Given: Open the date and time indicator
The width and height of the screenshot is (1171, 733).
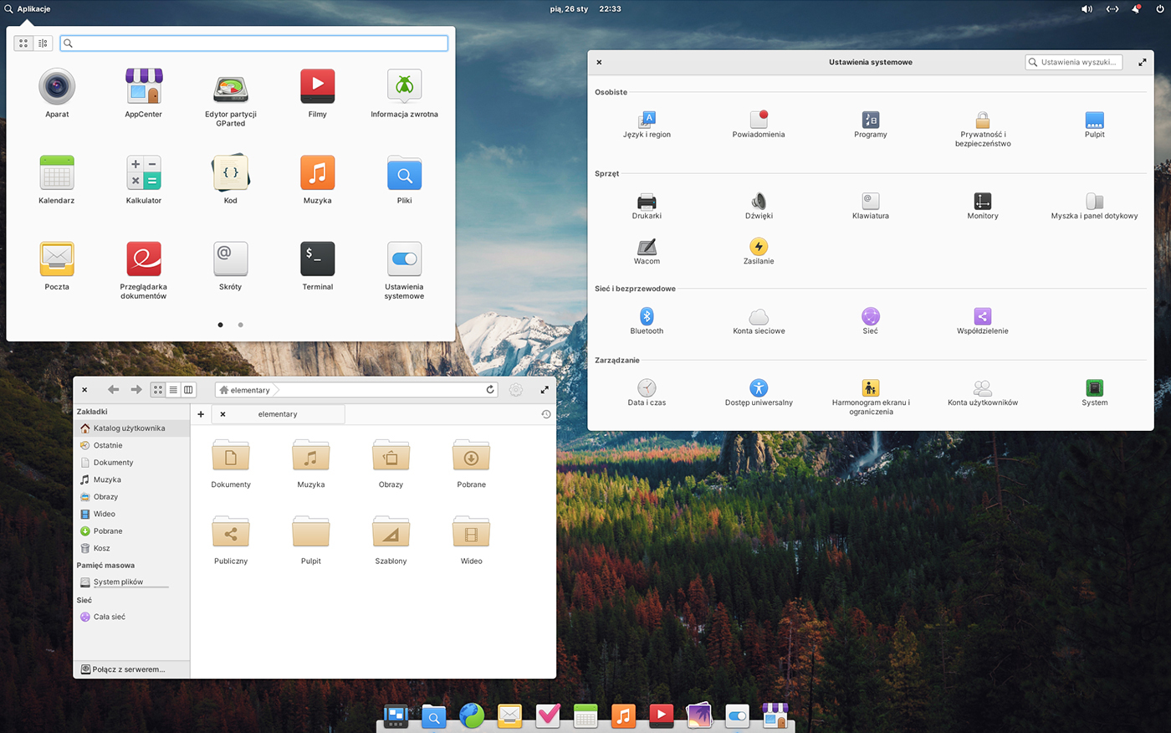Looking at the screenshot, I should click(x=585, y=9).
